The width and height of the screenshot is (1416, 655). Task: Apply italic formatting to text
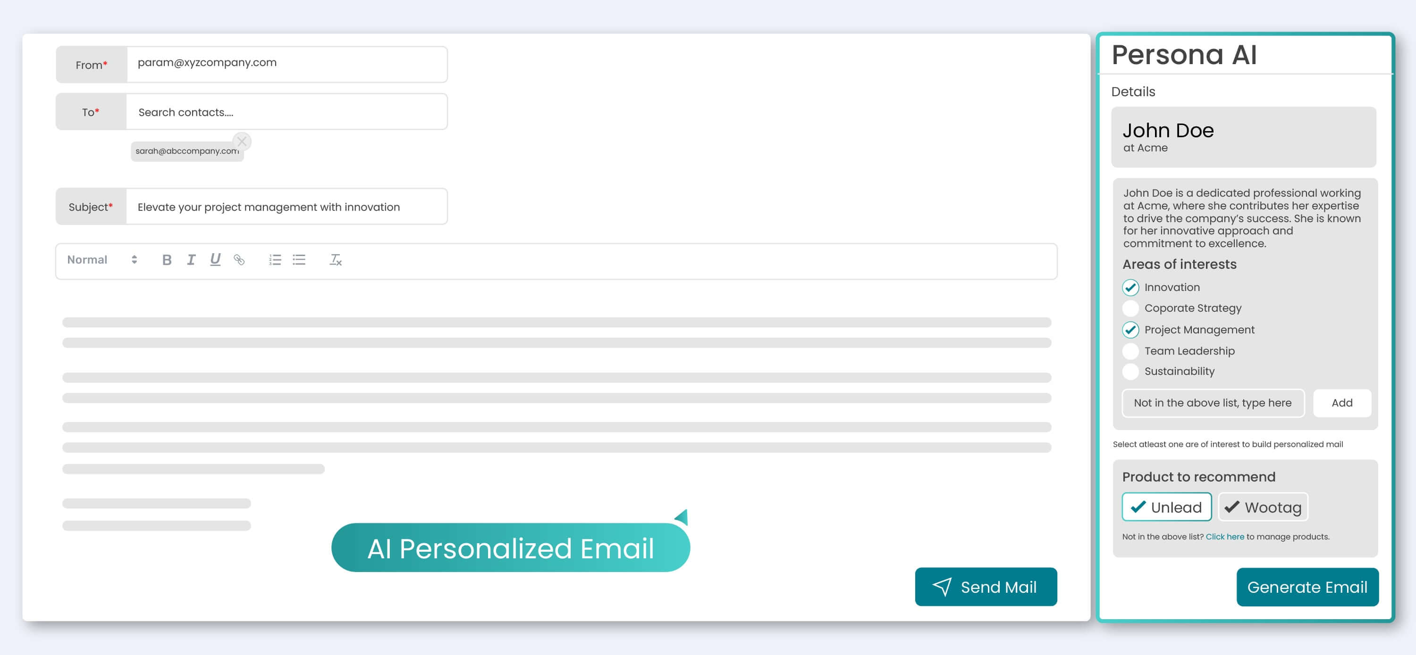(191, 260)
